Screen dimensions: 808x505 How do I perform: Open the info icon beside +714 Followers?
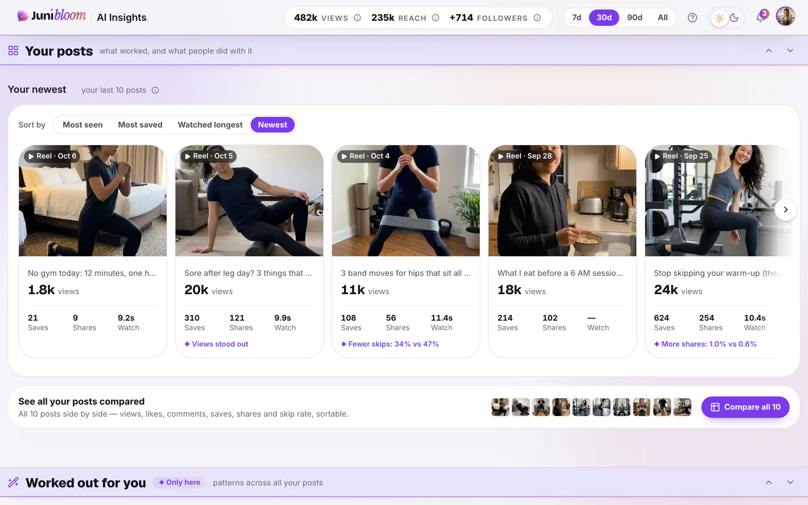click(x=537, y=18)
